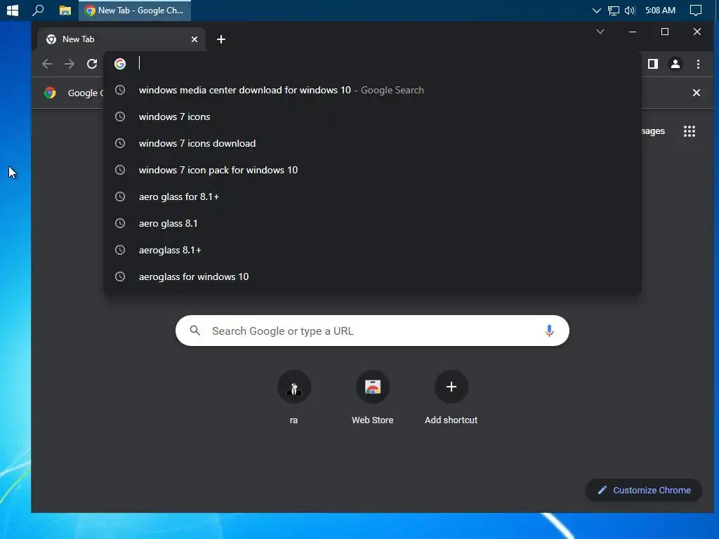
Task: Open the Web Store shortcut
Action: point(372,397)
